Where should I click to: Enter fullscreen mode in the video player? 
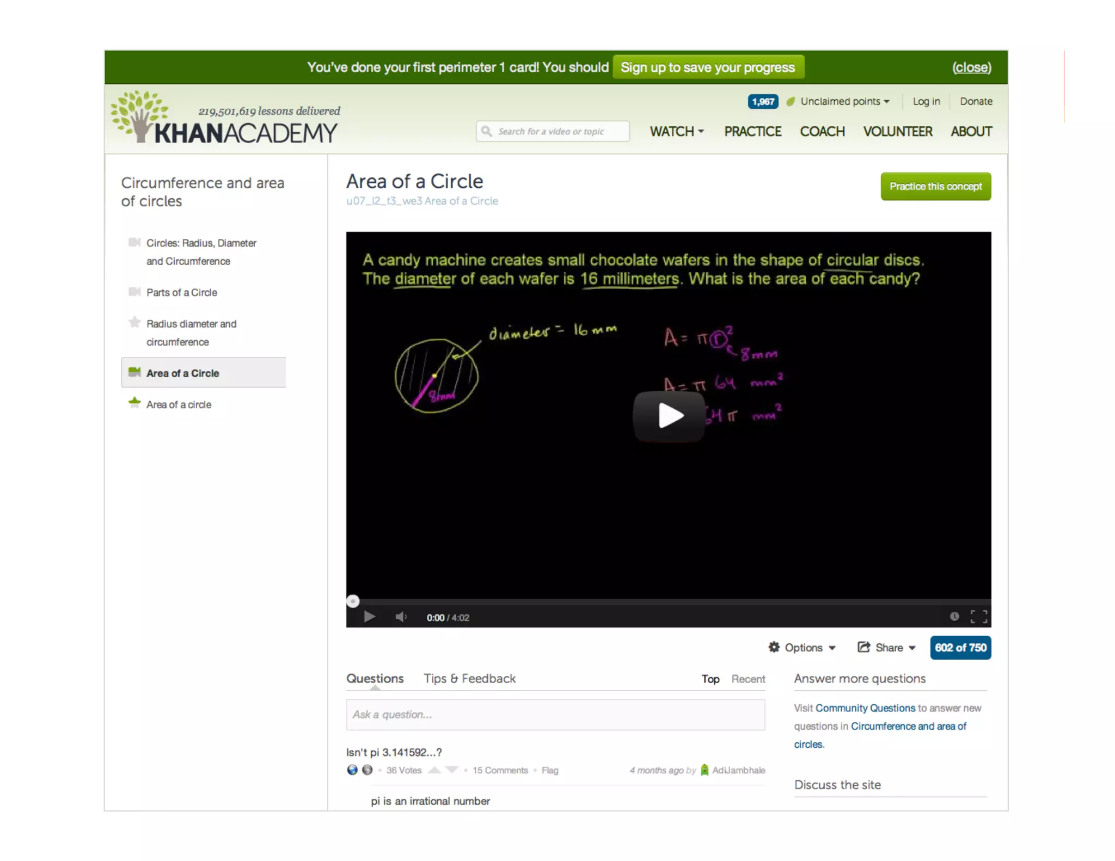point(978,617)
